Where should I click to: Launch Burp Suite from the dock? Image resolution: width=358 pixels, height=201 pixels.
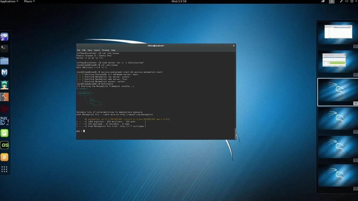pos(4,97)
